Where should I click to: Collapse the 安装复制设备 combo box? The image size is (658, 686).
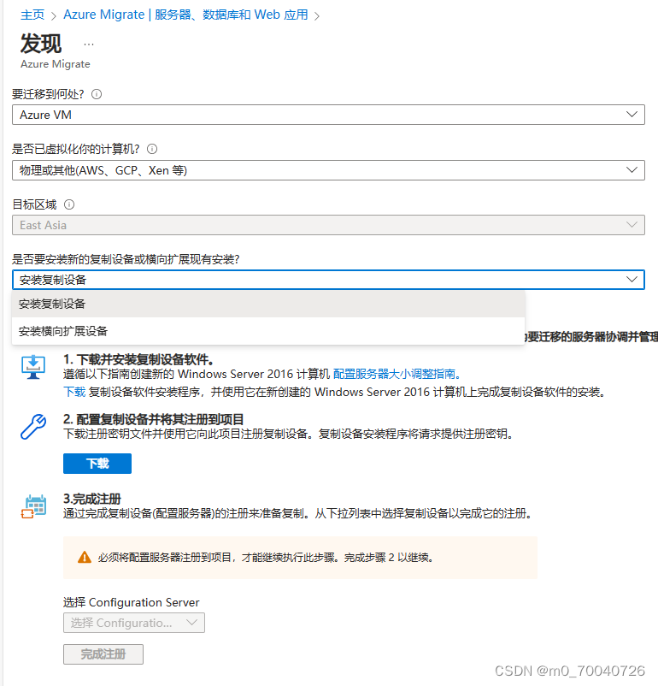point(328,280)
